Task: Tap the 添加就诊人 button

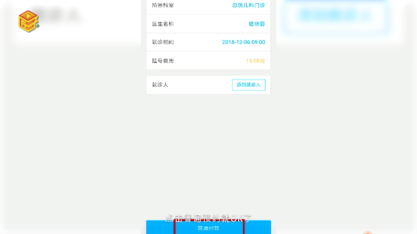Action: click(249, 85)
